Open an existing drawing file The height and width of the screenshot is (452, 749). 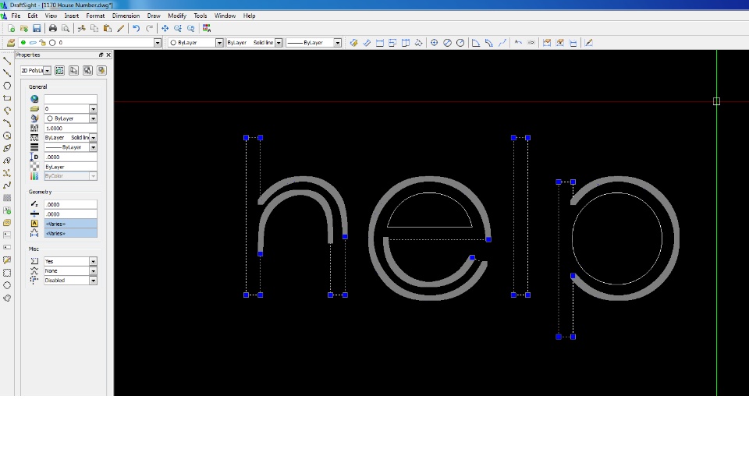click(24, 29)
